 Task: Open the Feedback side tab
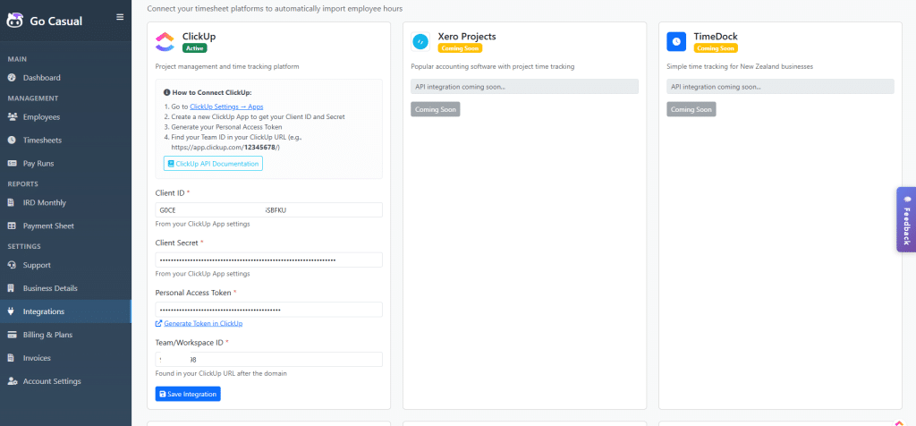[905, 219]
